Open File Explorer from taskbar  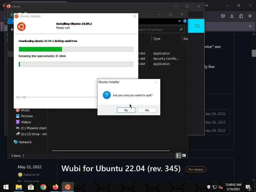tap(18, 187)
